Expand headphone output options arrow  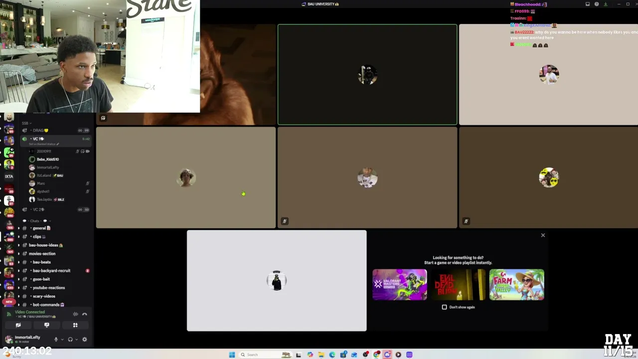pyautogui.click(x=76, y=340)
